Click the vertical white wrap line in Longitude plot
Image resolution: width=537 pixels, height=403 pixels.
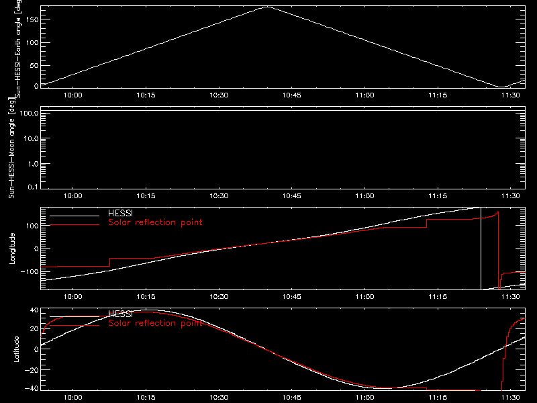tap(481, 249)
